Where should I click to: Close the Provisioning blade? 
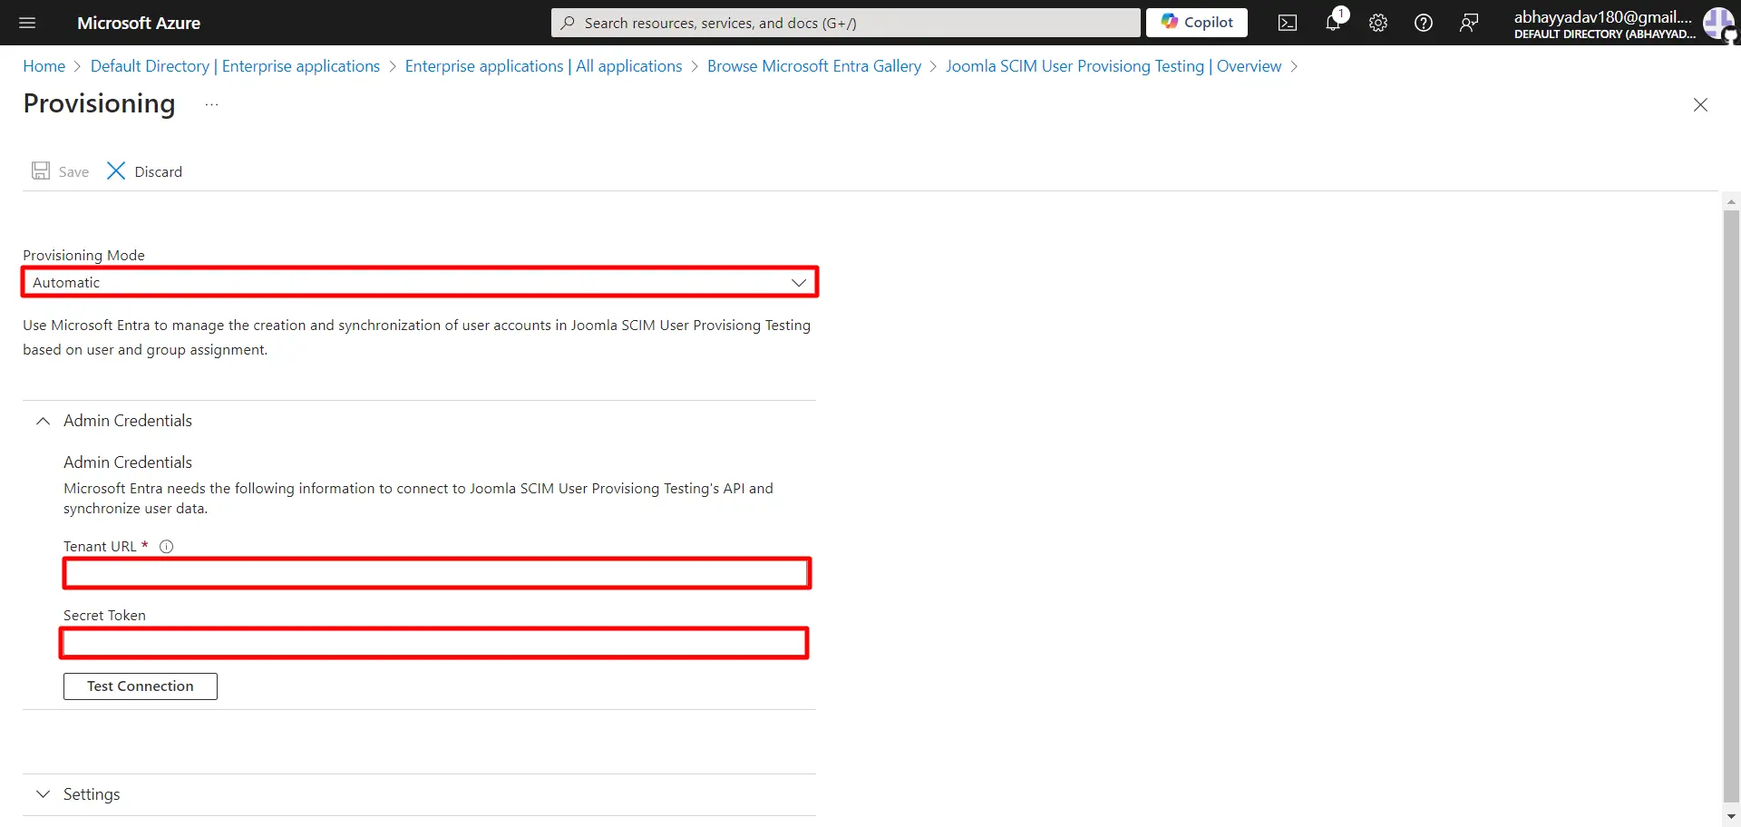(1700, 105)
